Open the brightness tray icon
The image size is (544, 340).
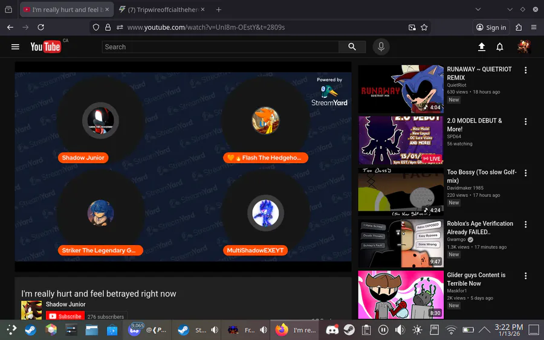pyautogui.click(x=417, y=330)
